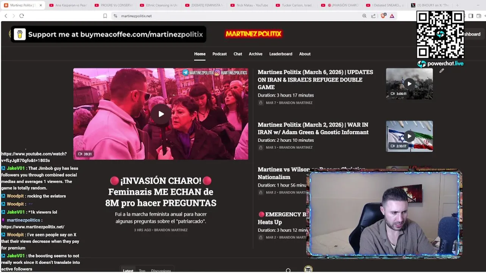Click the Support me at buymeacoffee banner
Screen dimensions: 486x273
coord(108,34)
